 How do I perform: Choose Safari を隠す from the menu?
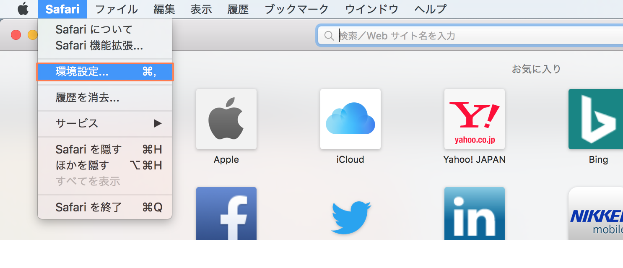point(105,149)
